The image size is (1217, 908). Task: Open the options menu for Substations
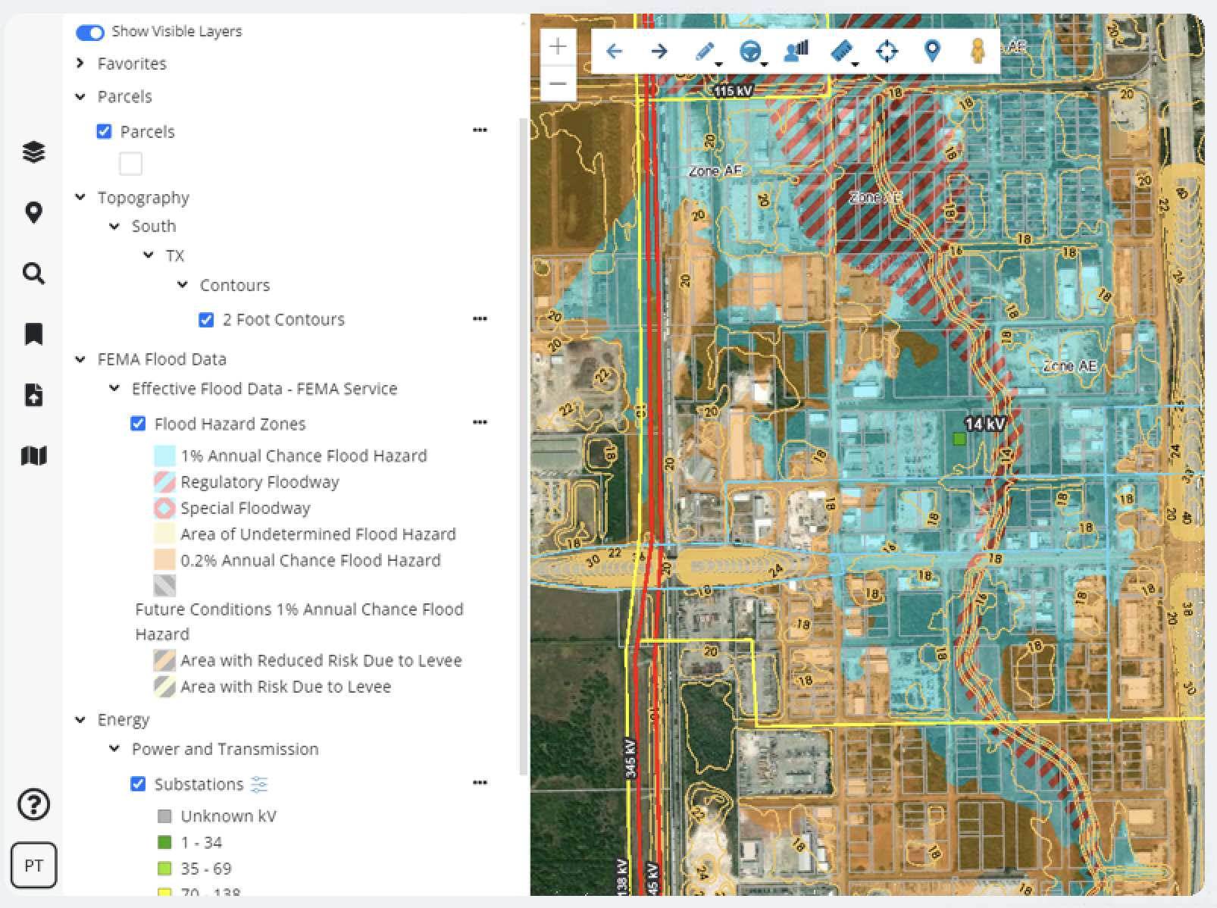tap(480, 782)
